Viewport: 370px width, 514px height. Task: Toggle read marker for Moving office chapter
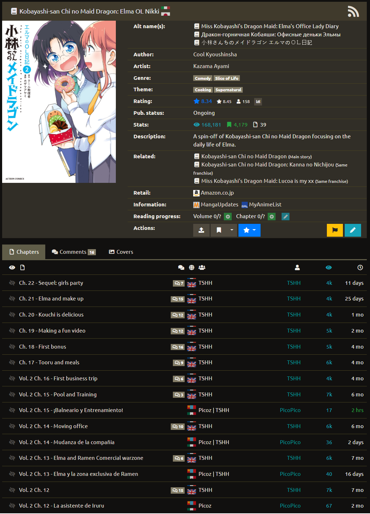point(12,426)
